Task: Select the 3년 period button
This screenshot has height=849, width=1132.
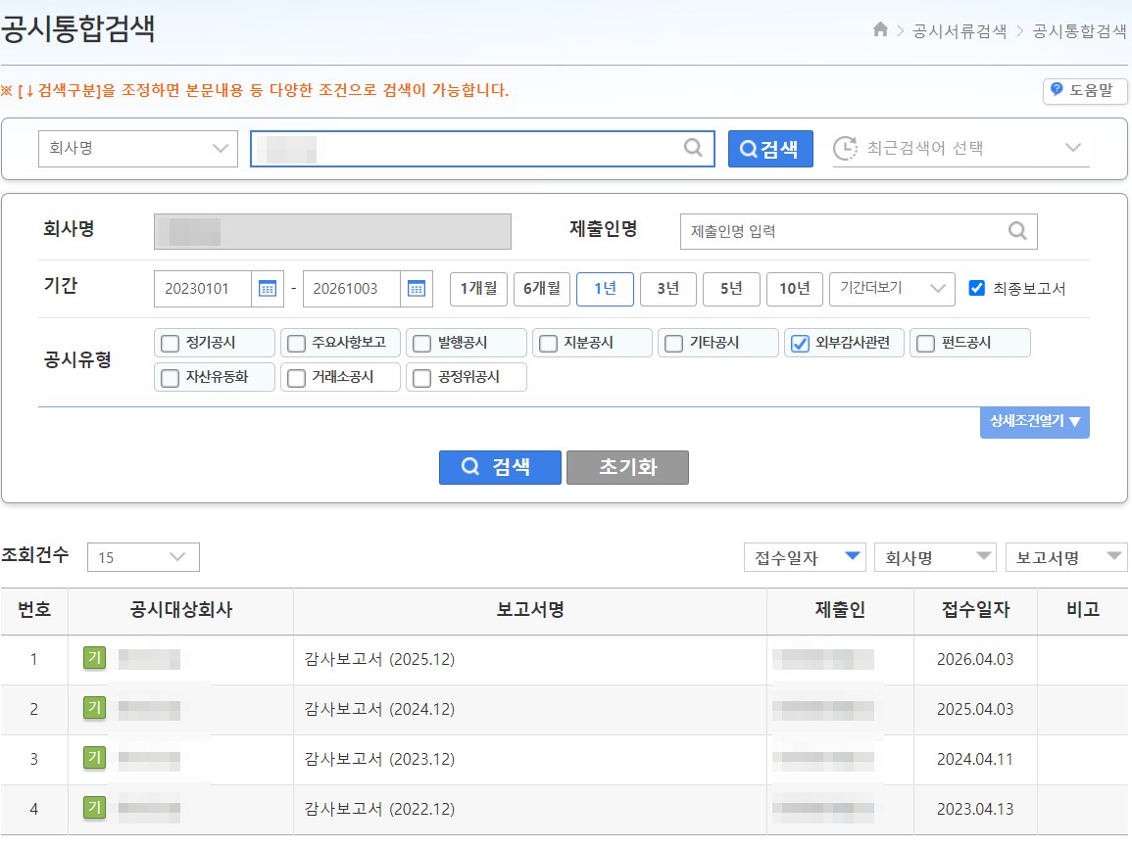Action: [667, 289]
